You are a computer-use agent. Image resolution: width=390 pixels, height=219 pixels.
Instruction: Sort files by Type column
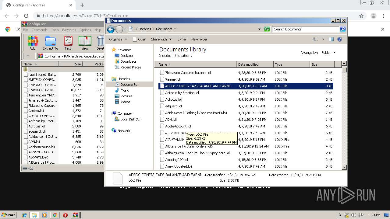[x=292, y=64]
